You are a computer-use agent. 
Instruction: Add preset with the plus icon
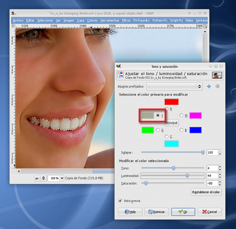click(209, 86)
